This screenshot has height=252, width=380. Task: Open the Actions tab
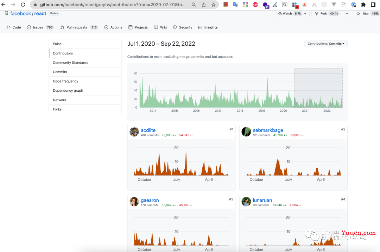pyautogui.click(x=113, y=27)
